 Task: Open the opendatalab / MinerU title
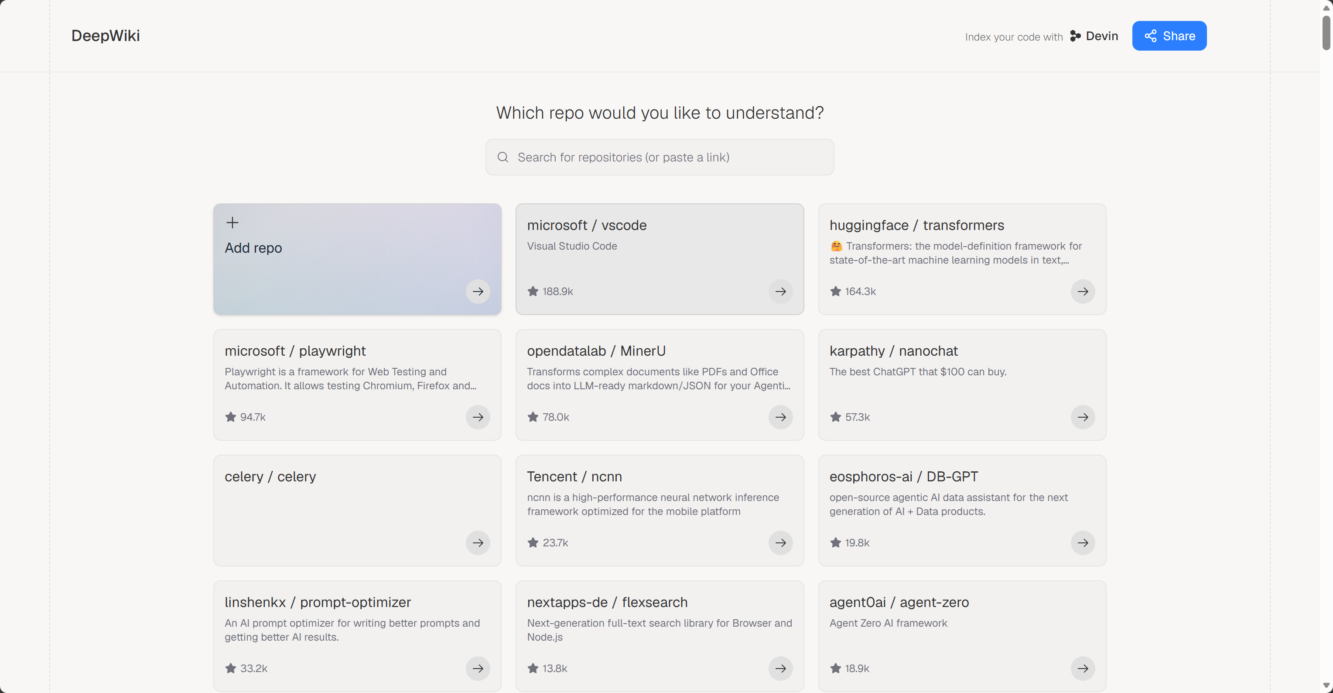(596, 351)
